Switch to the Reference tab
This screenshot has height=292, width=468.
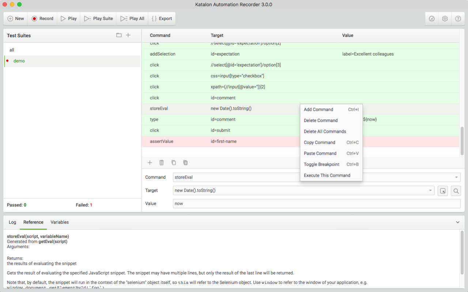33,222
